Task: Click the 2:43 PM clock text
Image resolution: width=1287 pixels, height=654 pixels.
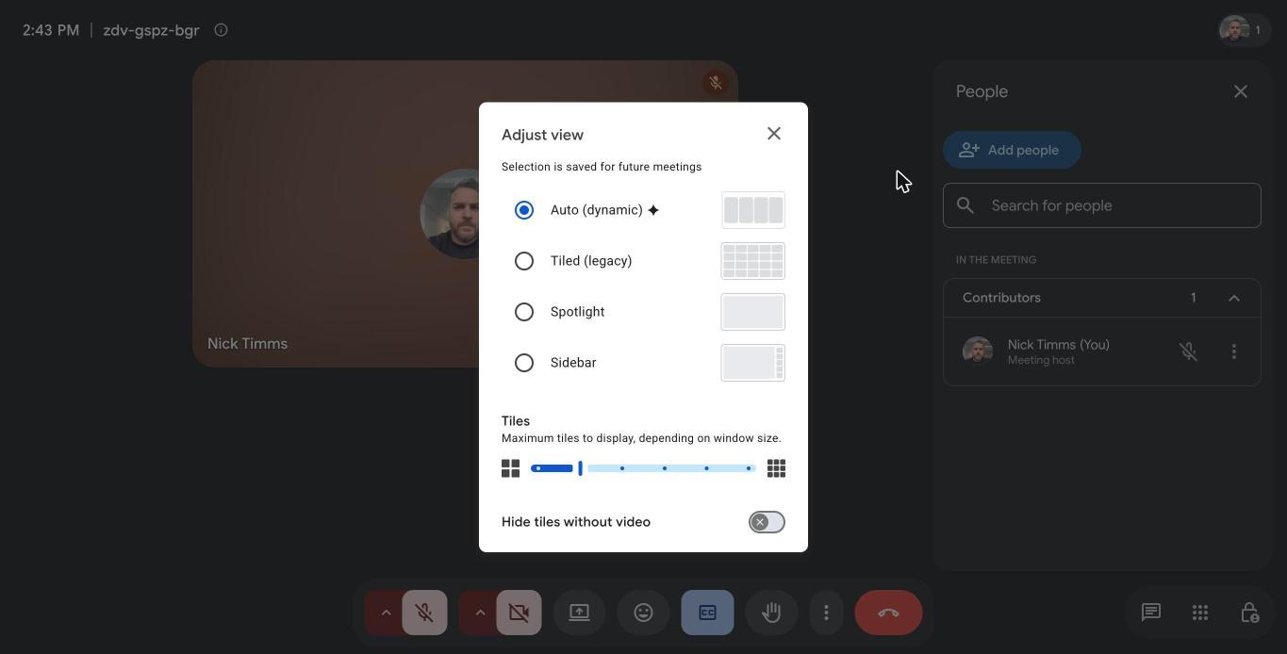Action: click(x=51, y=30)
